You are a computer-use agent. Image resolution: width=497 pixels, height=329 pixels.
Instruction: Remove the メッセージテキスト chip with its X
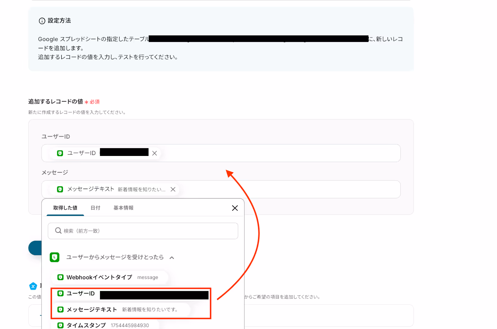click(173, 189)
